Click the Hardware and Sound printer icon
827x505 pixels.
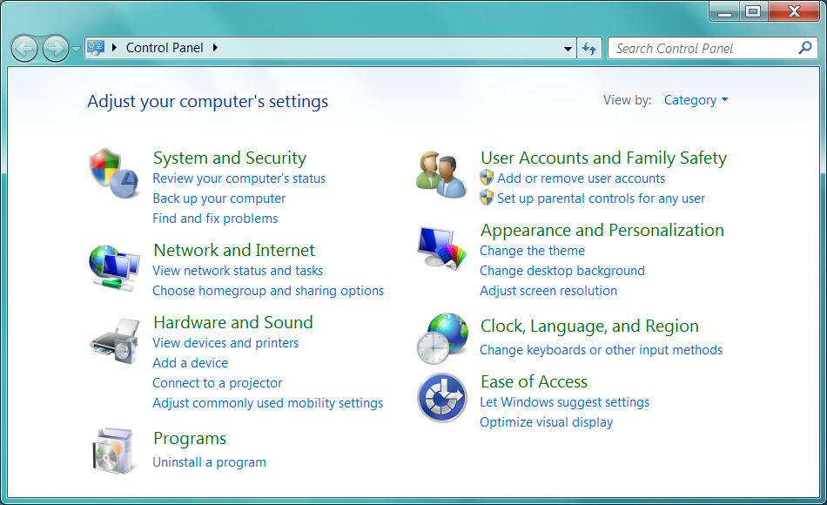point(114,340)
